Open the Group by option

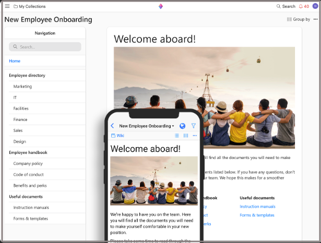click(301, 19)
